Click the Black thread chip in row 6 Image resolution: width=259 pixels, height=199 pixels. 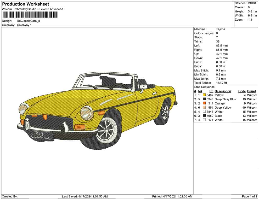(x=205, y=116)
